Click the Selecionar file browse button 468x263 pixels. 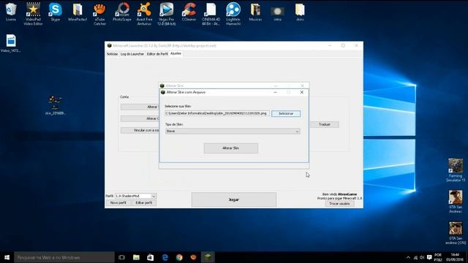tap(286, 114)
